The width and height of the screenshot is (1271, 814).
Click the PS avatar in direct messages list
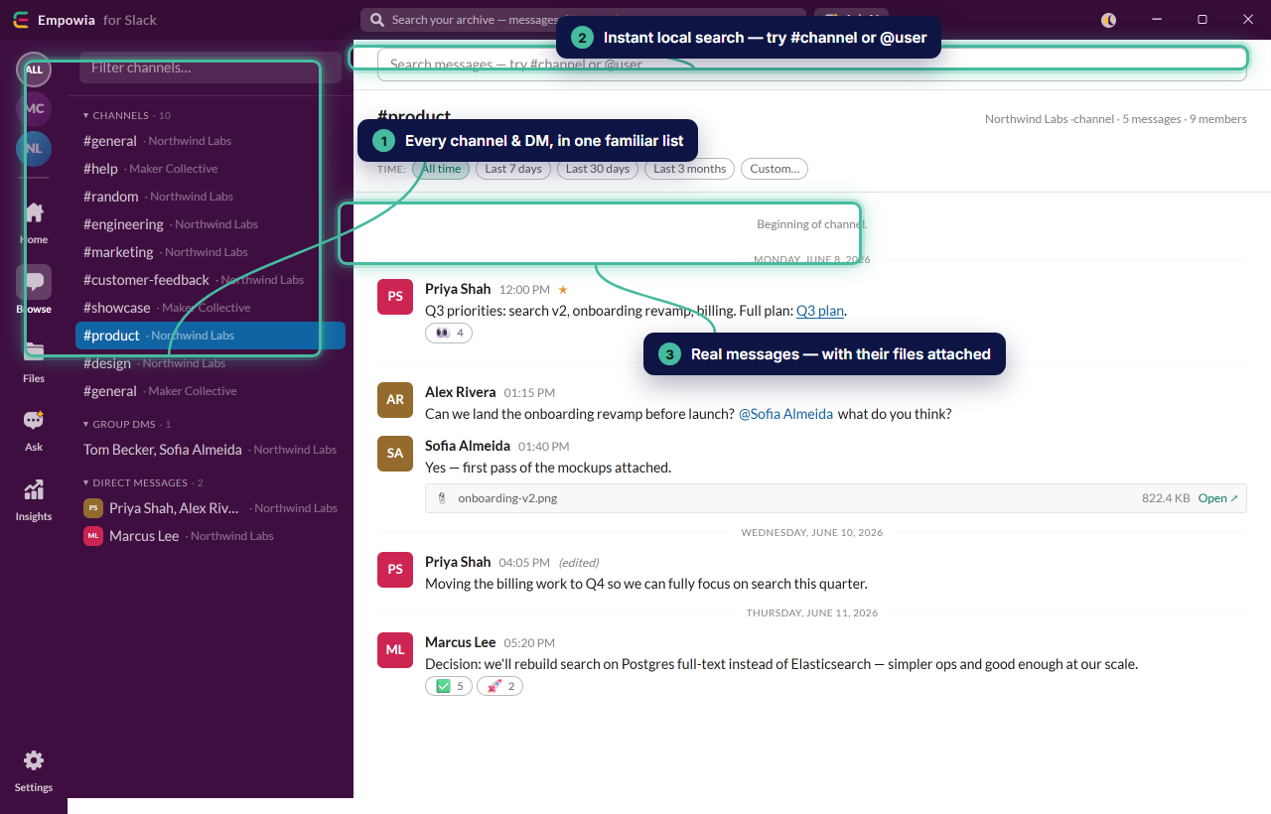[93, 508]
